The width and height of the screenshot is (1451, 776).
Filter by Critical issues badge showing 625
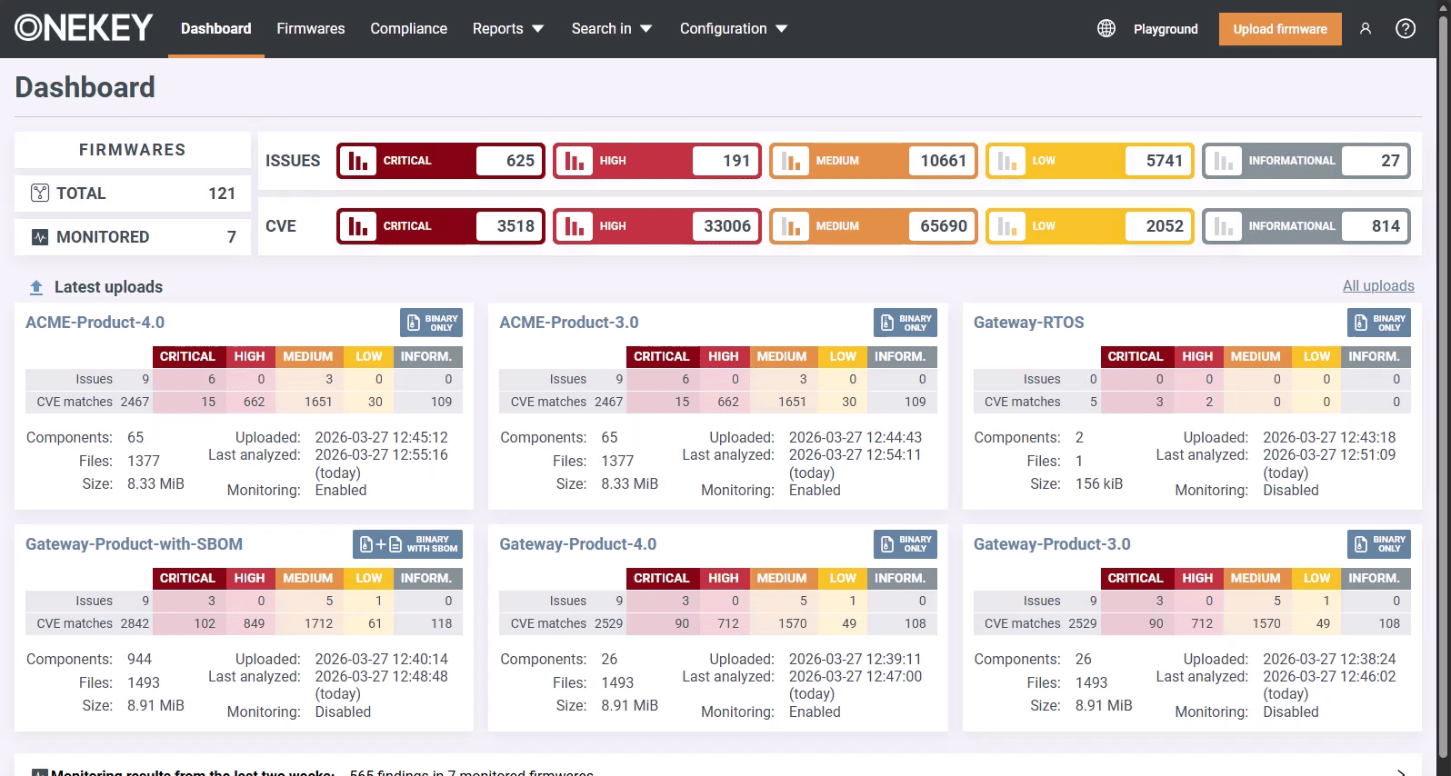point(441,161)
